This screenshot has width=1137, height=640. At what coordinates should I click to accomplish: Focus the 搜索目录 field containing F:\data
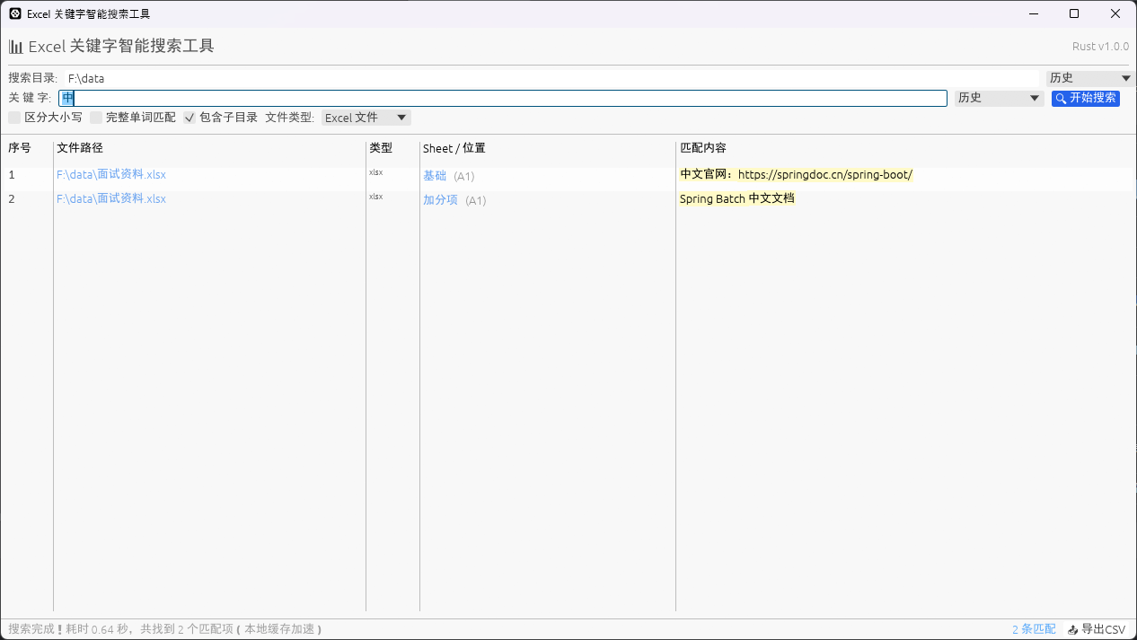click(x=551, y=78)
